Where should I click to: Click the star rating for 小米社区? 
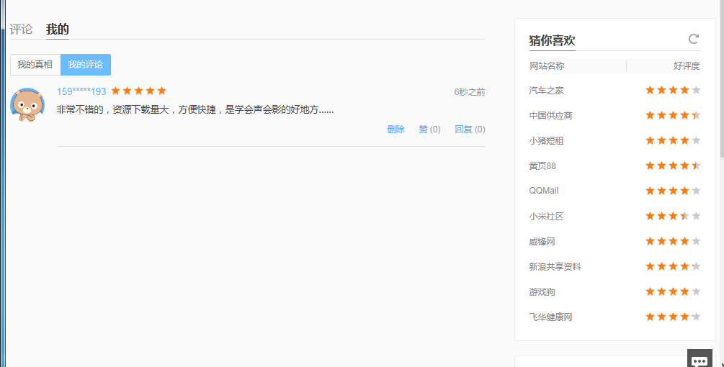(672, 217)
